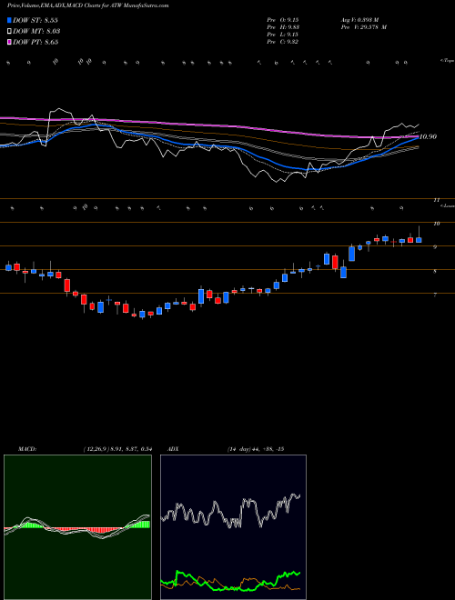Click the price axis label 9
455x600 pixels.
click(x=435, y=247)
